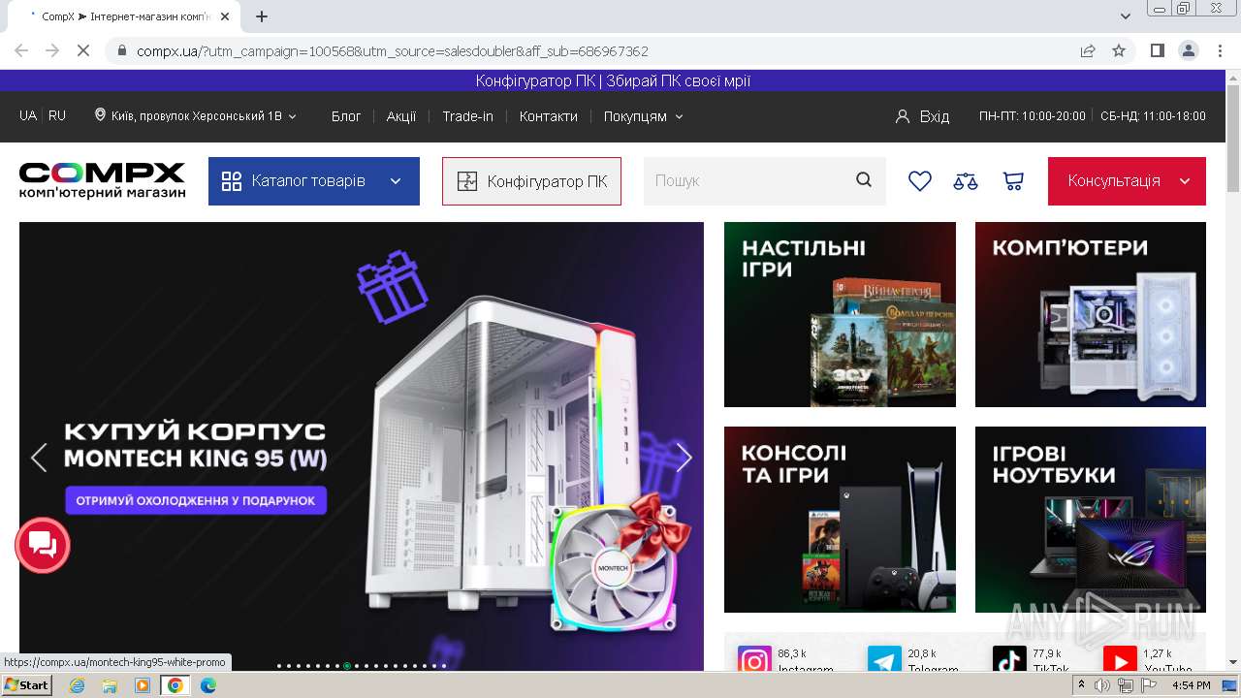
Task: Open the Контакти menu item
Action: tap(549, 116)
